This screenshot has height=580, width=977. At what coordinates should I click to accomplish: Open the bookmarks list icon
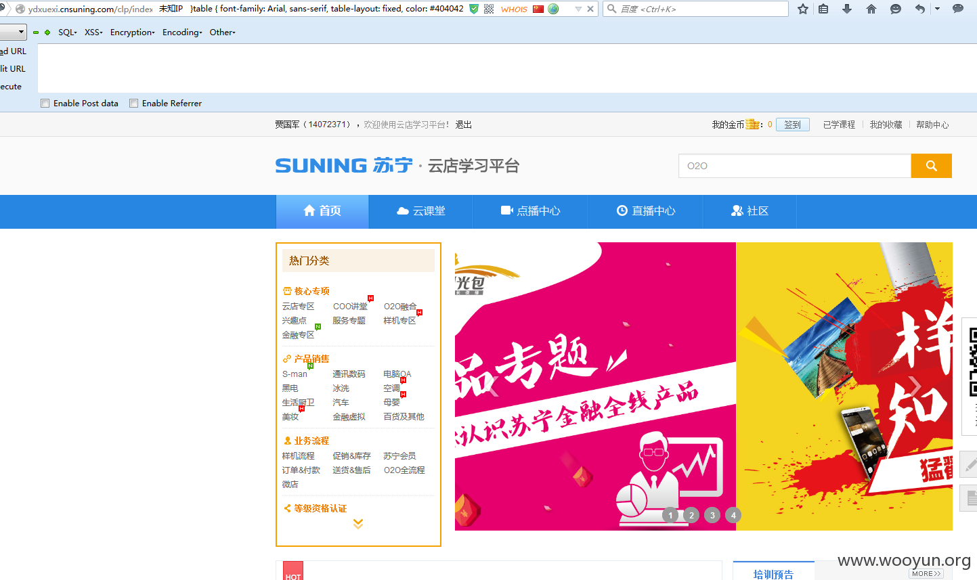tap(823, 9)
